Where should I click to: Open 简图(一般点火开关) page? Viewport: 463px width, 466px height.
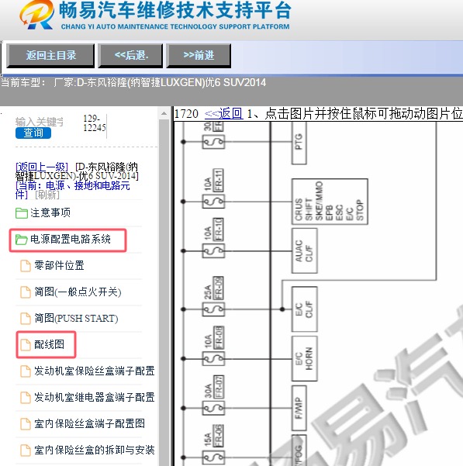click(x=78, y=292)
